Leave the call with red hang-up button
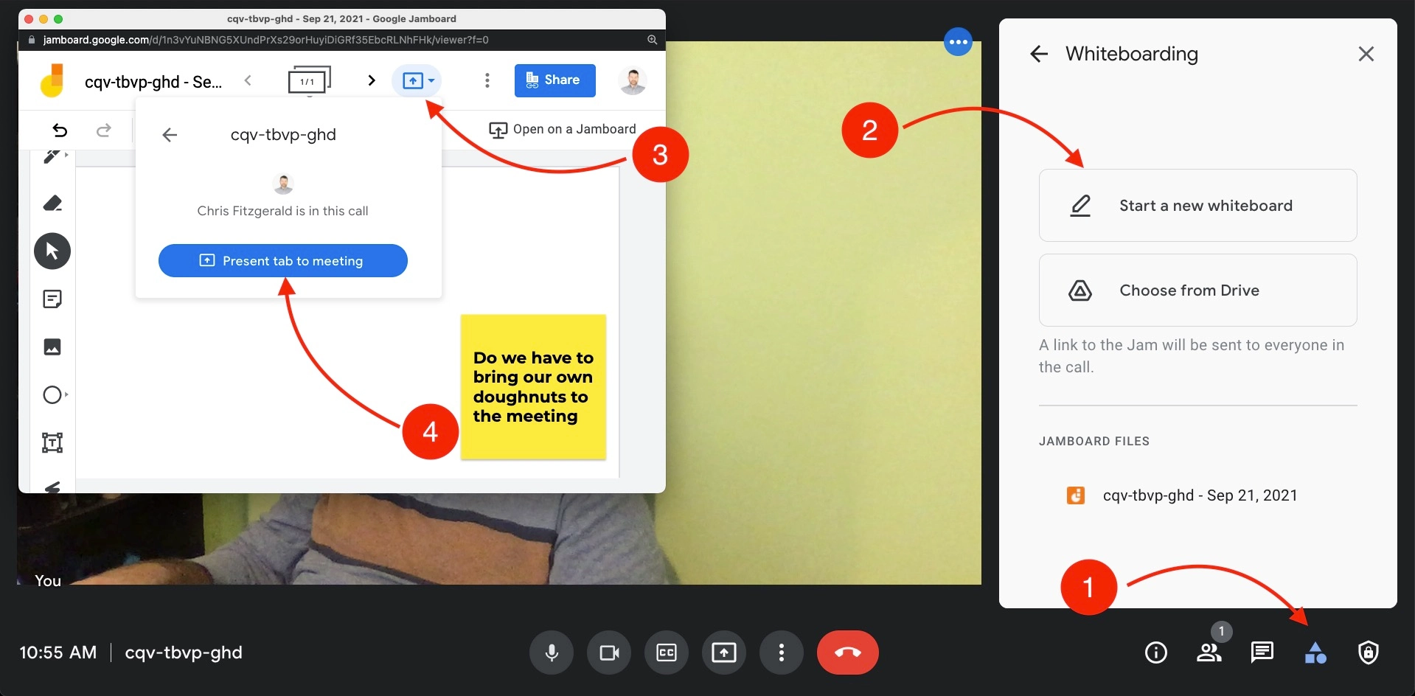1415x696 pixels. pyautogui.click(x=848, y=652)
